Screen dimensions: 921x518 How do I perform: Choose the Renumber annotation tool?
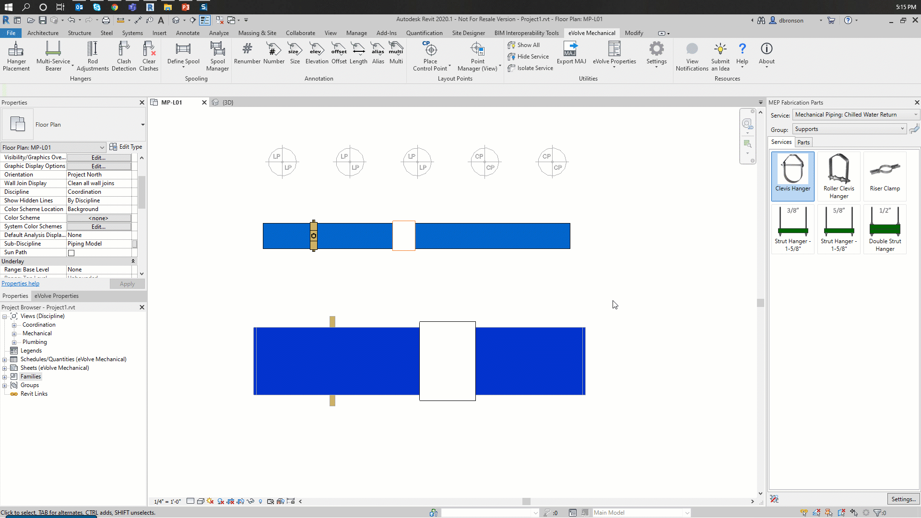247,53
